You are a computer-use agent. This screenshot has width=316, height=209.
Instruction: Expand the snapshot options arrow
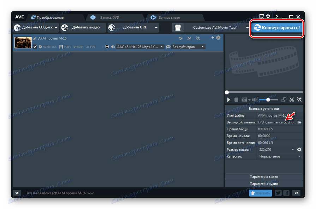[x=249, y=100]
